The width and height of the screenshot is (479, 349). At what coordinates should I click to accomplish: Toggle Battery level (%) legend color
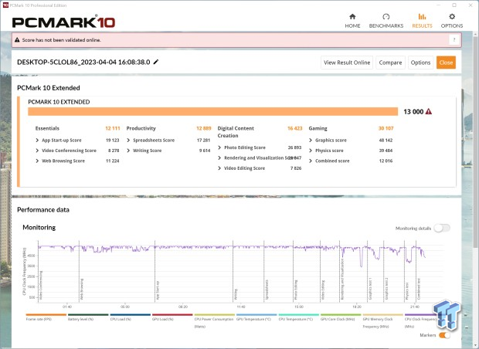point(88,314)
